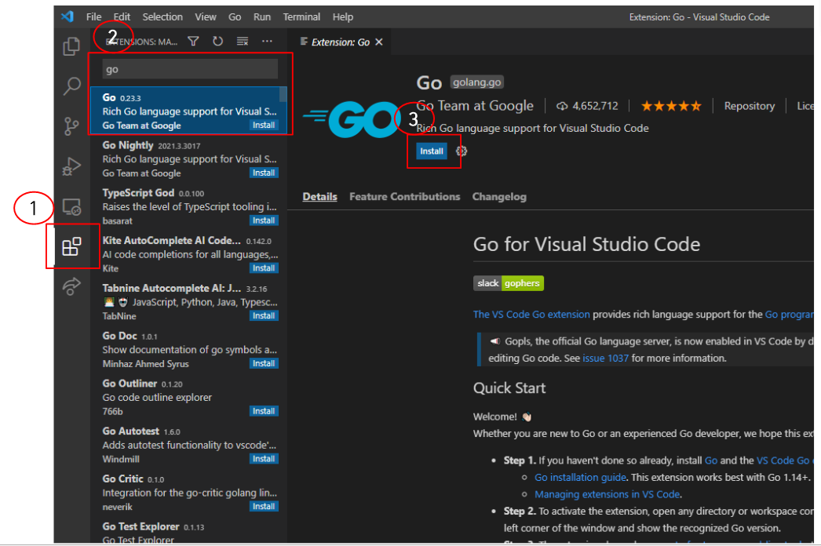
Task: Open the Selection menu
Action: click(162, 16)
